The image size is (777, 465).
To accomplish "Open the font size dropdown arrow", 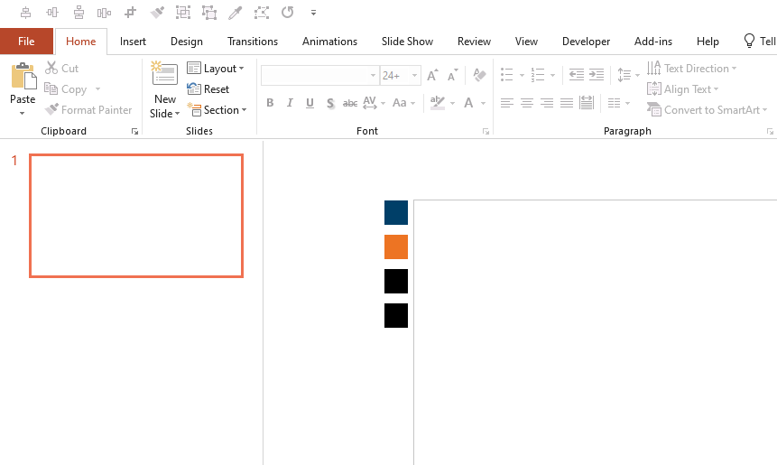I will (x=415, y=75).
